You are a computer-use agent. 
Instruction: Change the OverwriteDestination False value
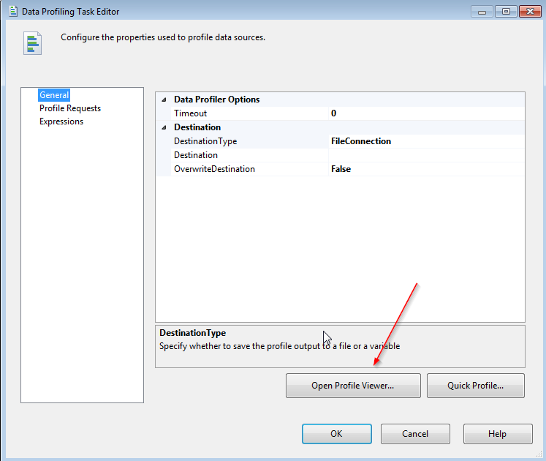tap(426, 169)
